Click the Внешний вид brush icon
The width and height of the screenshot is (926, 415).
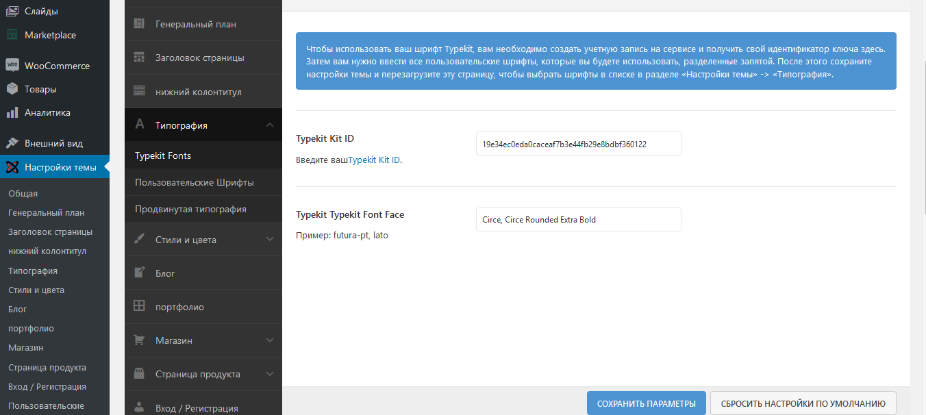(x=12, y=143)
